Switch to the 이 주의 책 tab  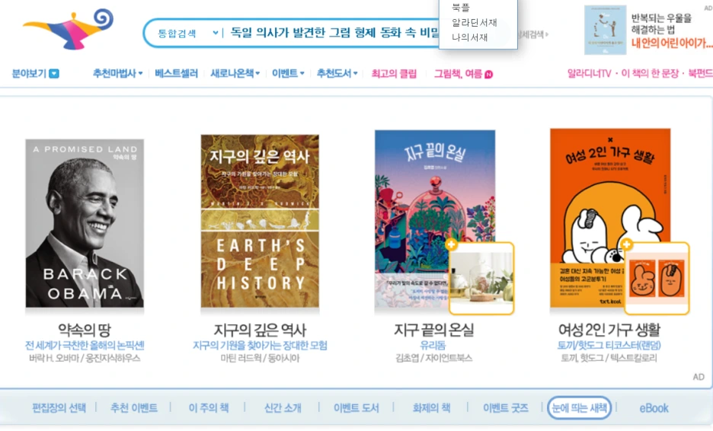tap(209, 408)
